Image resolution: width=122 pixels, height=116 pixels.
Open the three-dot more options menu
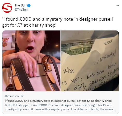(117, 6)
